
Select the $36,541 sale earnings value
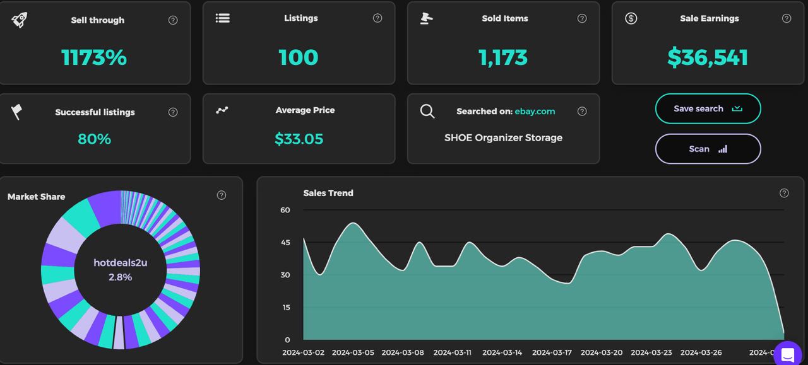[708, 58]
